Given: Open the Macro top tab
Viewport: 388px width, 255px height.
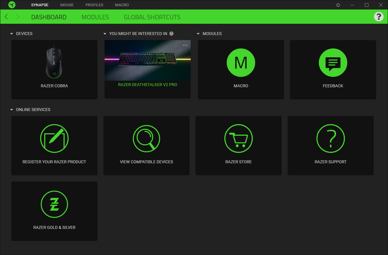Looking at the screenshot, I should pyautogui.click(x=122, y=5).
